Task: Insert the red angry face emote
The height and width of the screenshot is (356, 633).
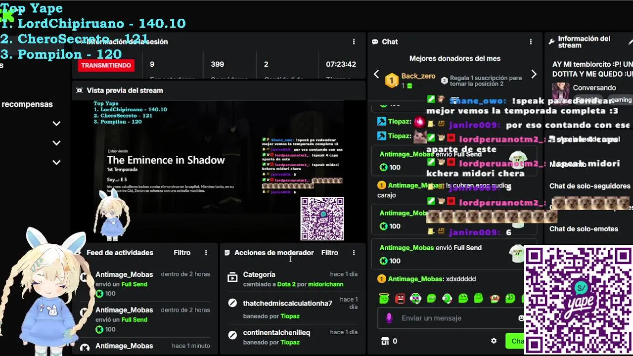Action: [x=400, y=298]
